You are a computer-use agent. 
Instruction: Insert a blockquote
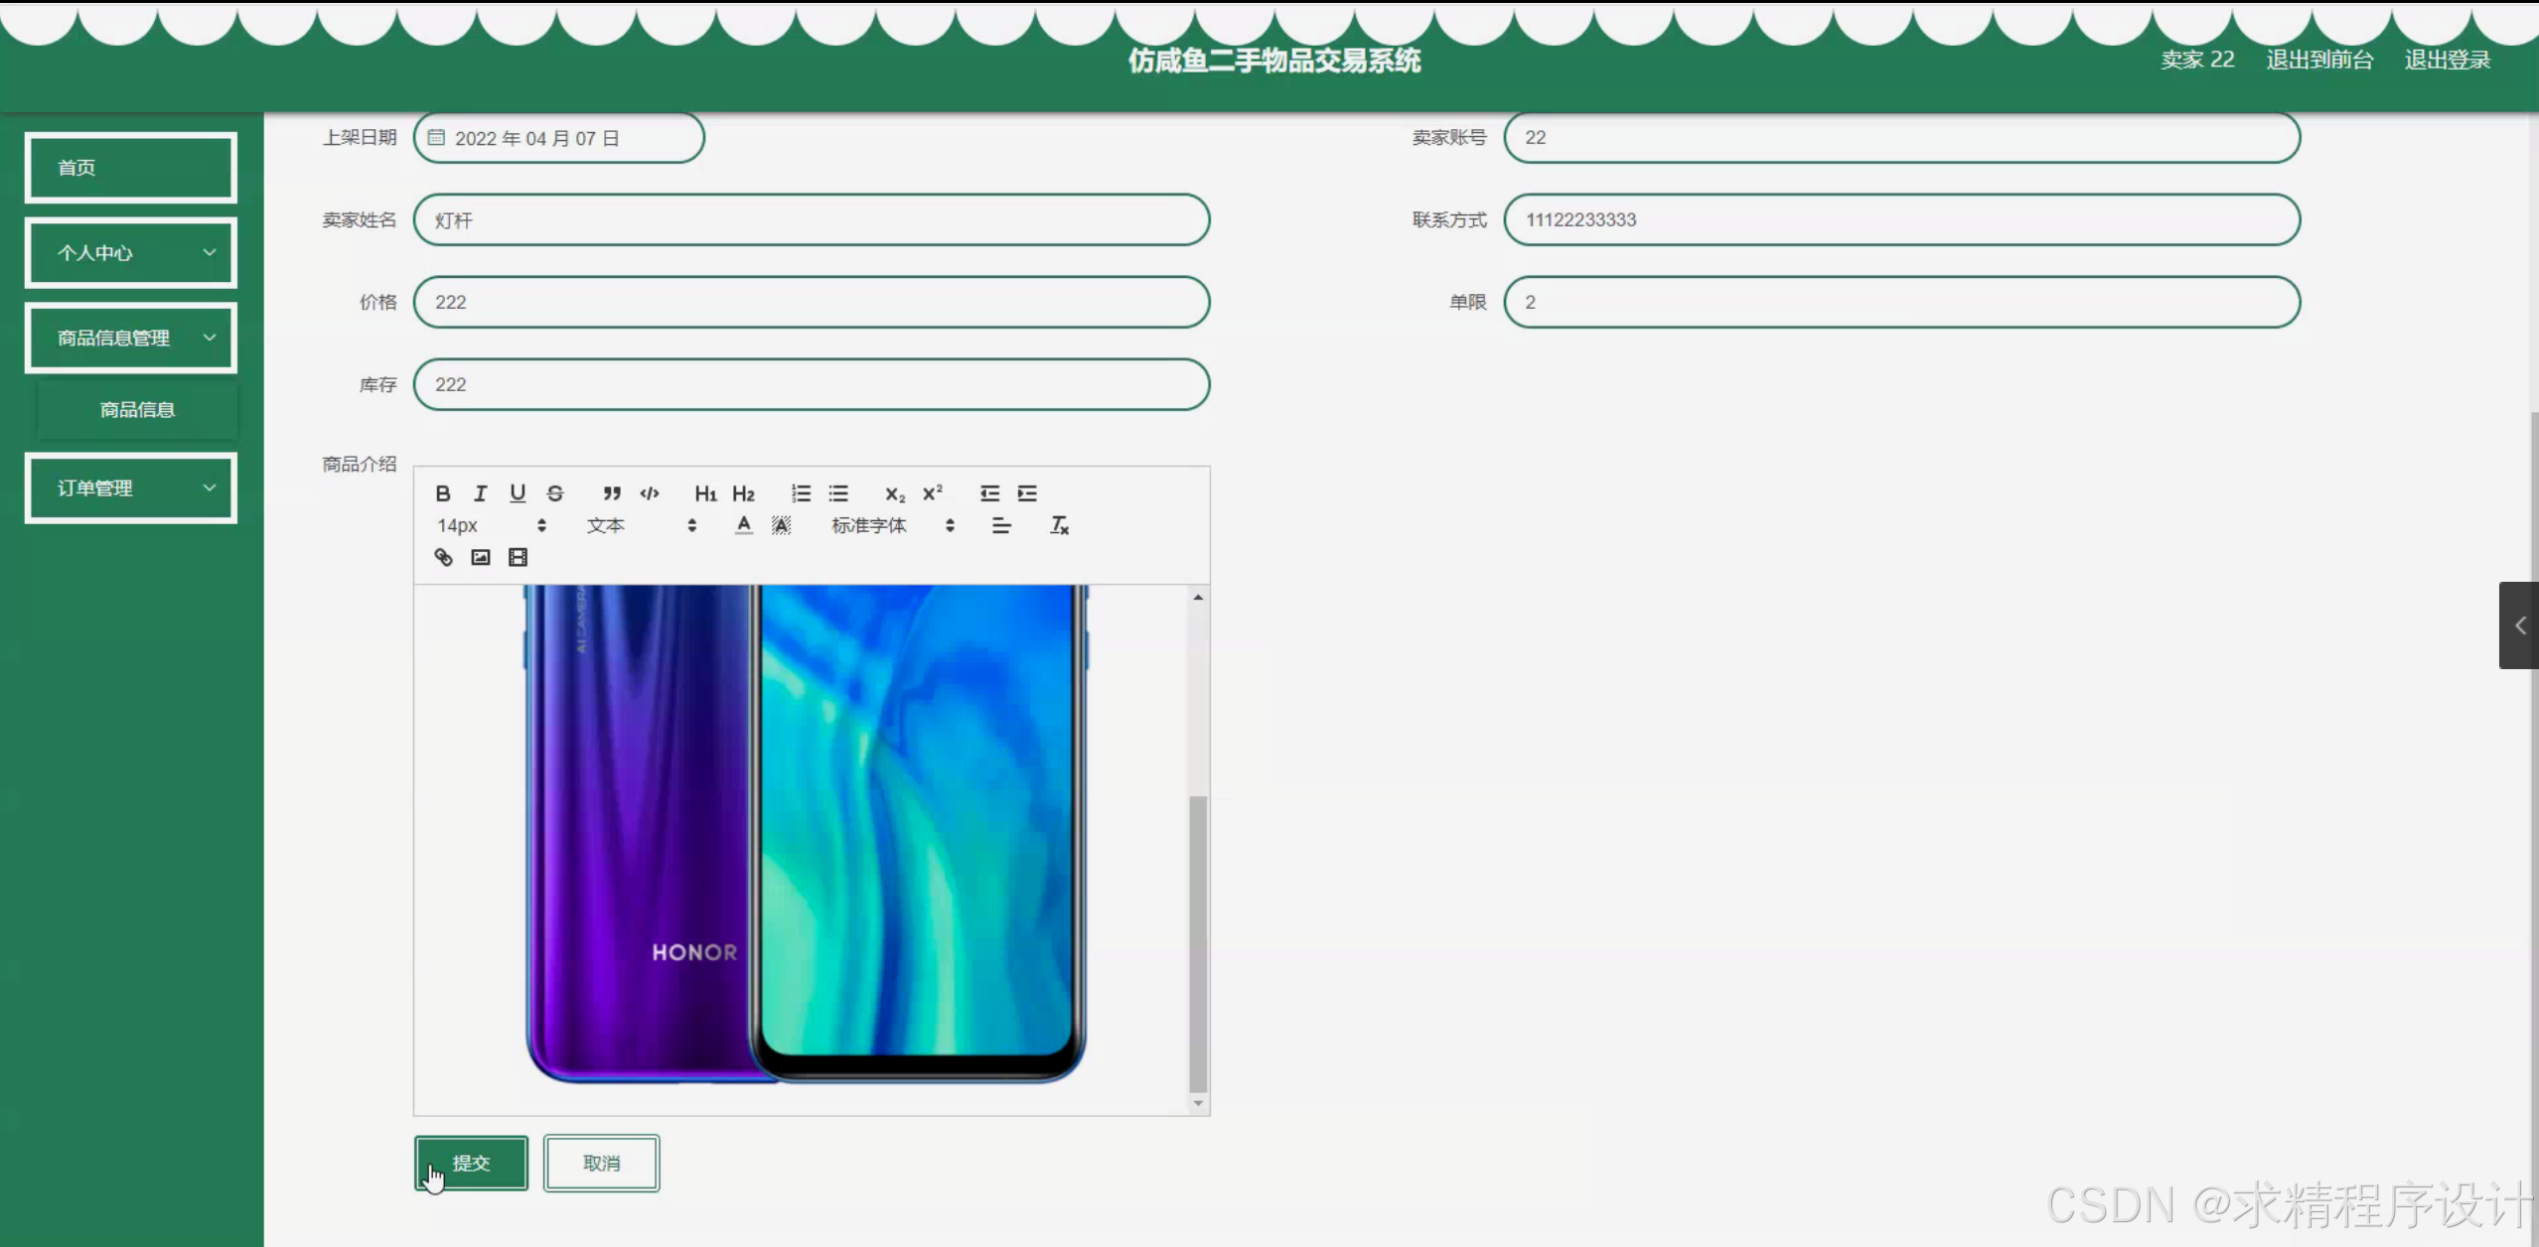[612, 493]
